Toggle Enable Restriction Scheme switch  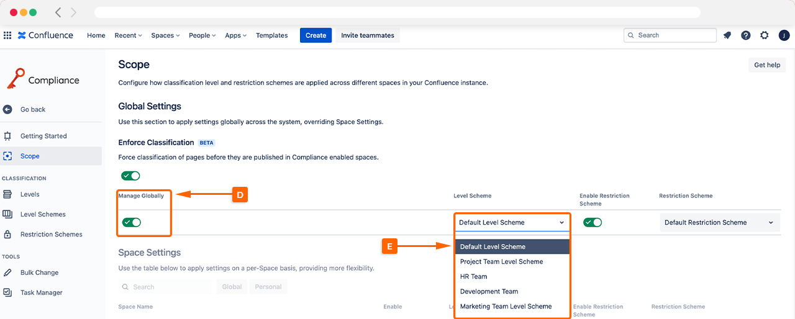(x=593, y=222)
